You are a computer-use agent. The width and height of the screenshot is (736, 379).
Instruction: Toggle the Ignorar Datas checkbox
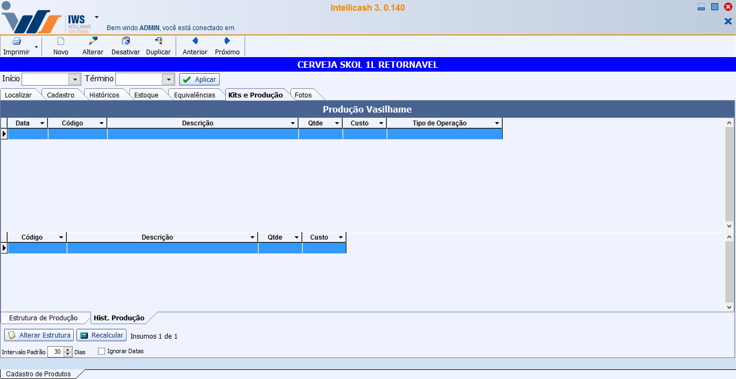[x=101, y=352]
